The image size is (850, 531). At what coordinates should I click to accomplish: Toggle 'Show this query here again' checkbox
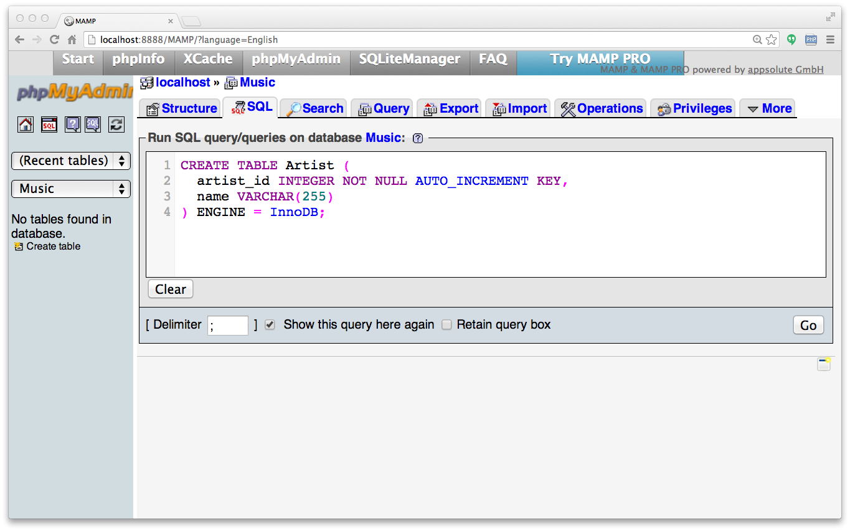point(270,324)
